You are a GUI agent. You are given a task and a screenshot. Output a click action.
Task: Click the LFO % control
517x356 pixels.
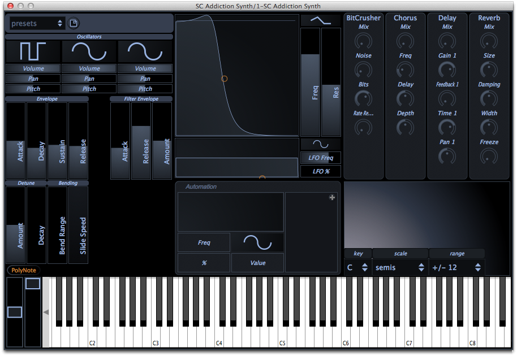click(x=321, y=171)
